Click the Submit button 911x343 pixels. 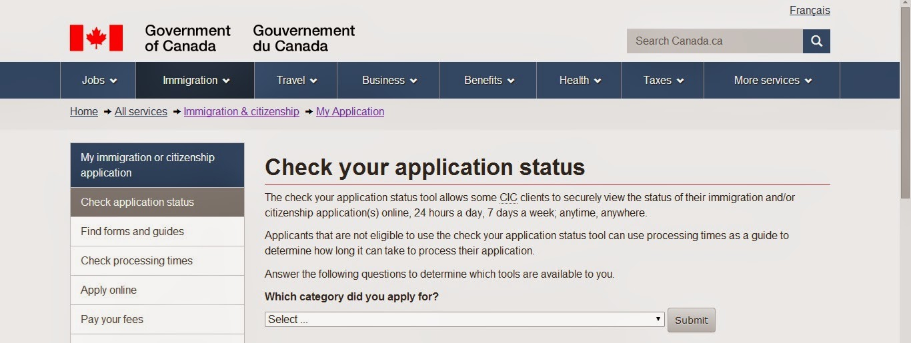(x=692, y=320)
